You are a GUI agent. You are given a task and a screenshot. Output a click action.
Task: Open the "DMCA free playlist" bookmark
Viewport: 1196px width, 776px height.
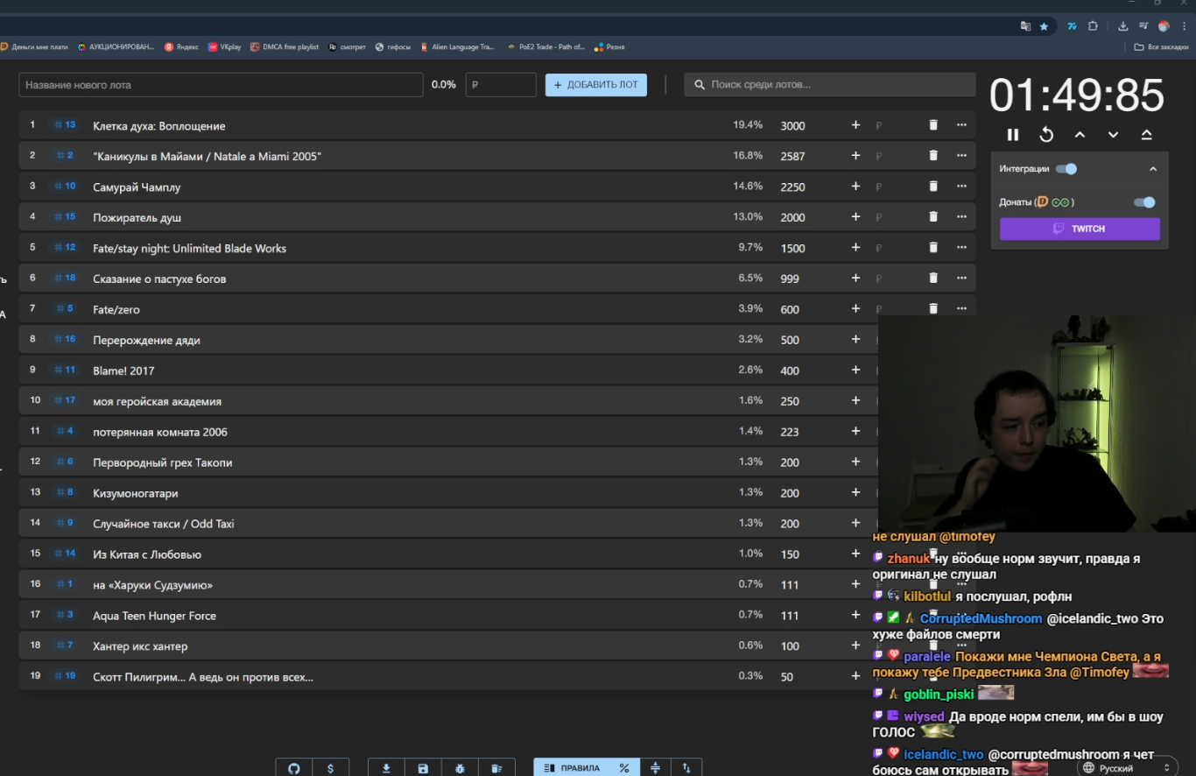[x=285, y=47]
